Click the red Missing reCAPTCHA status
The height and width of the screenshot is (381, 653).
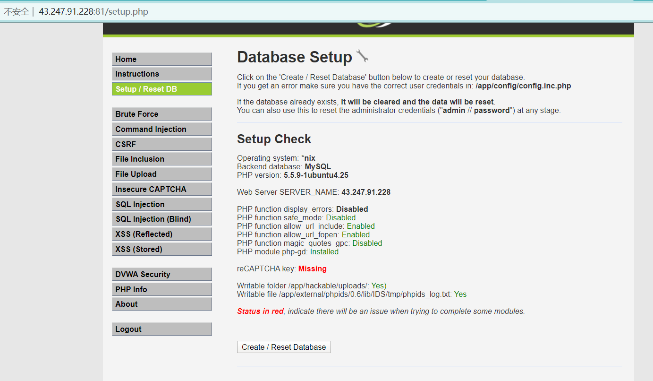[x=312, y=268]
